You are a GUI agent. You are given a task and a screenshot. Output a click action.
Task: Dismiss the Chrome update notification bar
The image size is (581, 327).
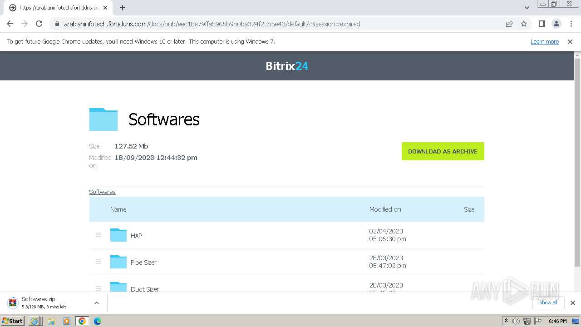click(570, 41)
